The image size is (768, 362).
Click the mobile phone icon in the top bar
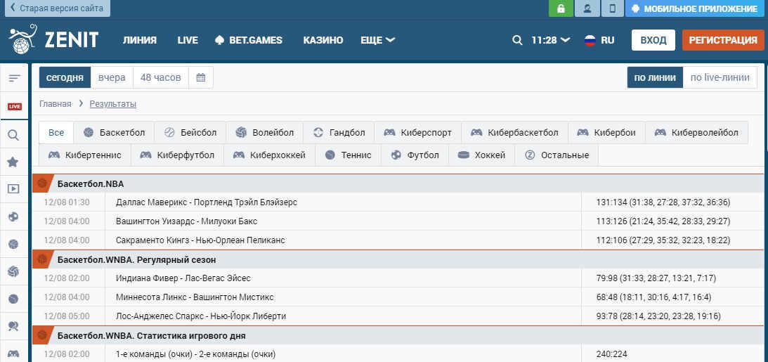(612, 8)
